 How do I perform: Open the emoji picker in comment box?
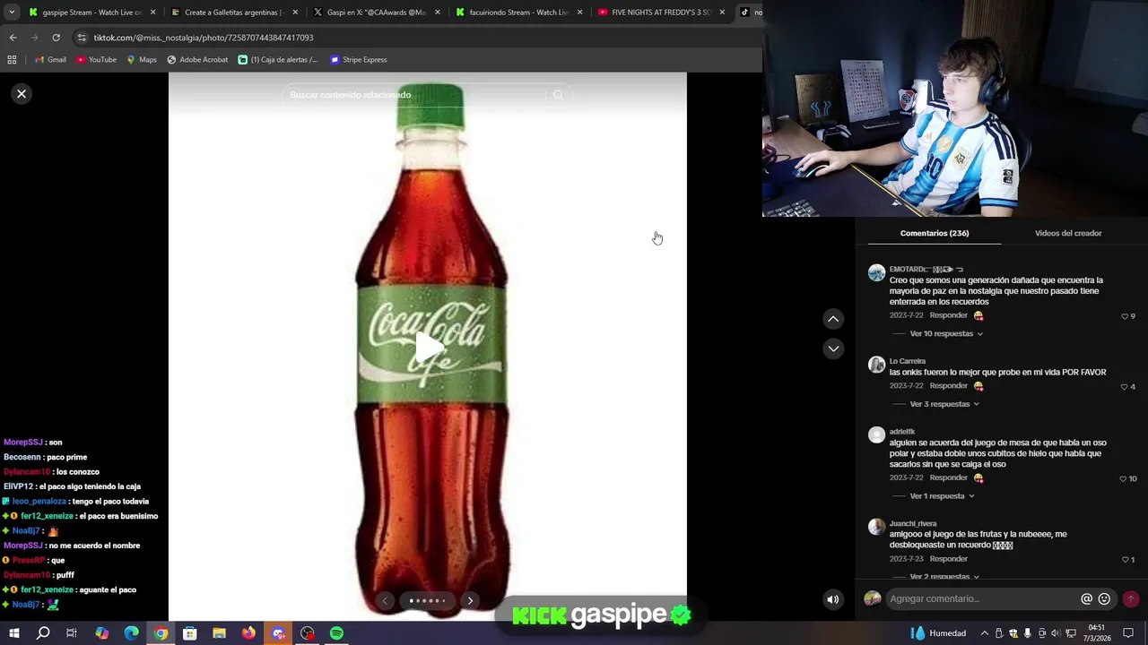pyautogui.click(x=1104, y=599)
